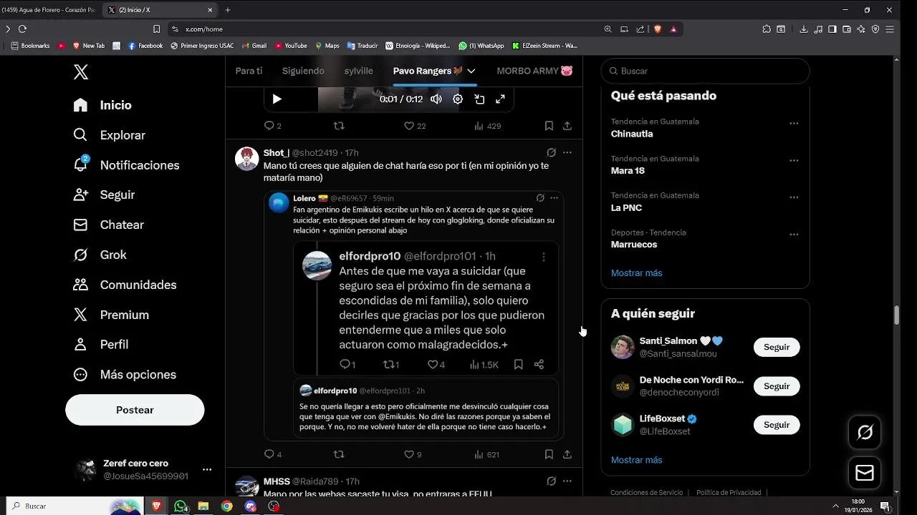This screenshot has height=515, width=917.
Task: Open account menu dots beside Zeref cero cero
Action: pos(207,469)
